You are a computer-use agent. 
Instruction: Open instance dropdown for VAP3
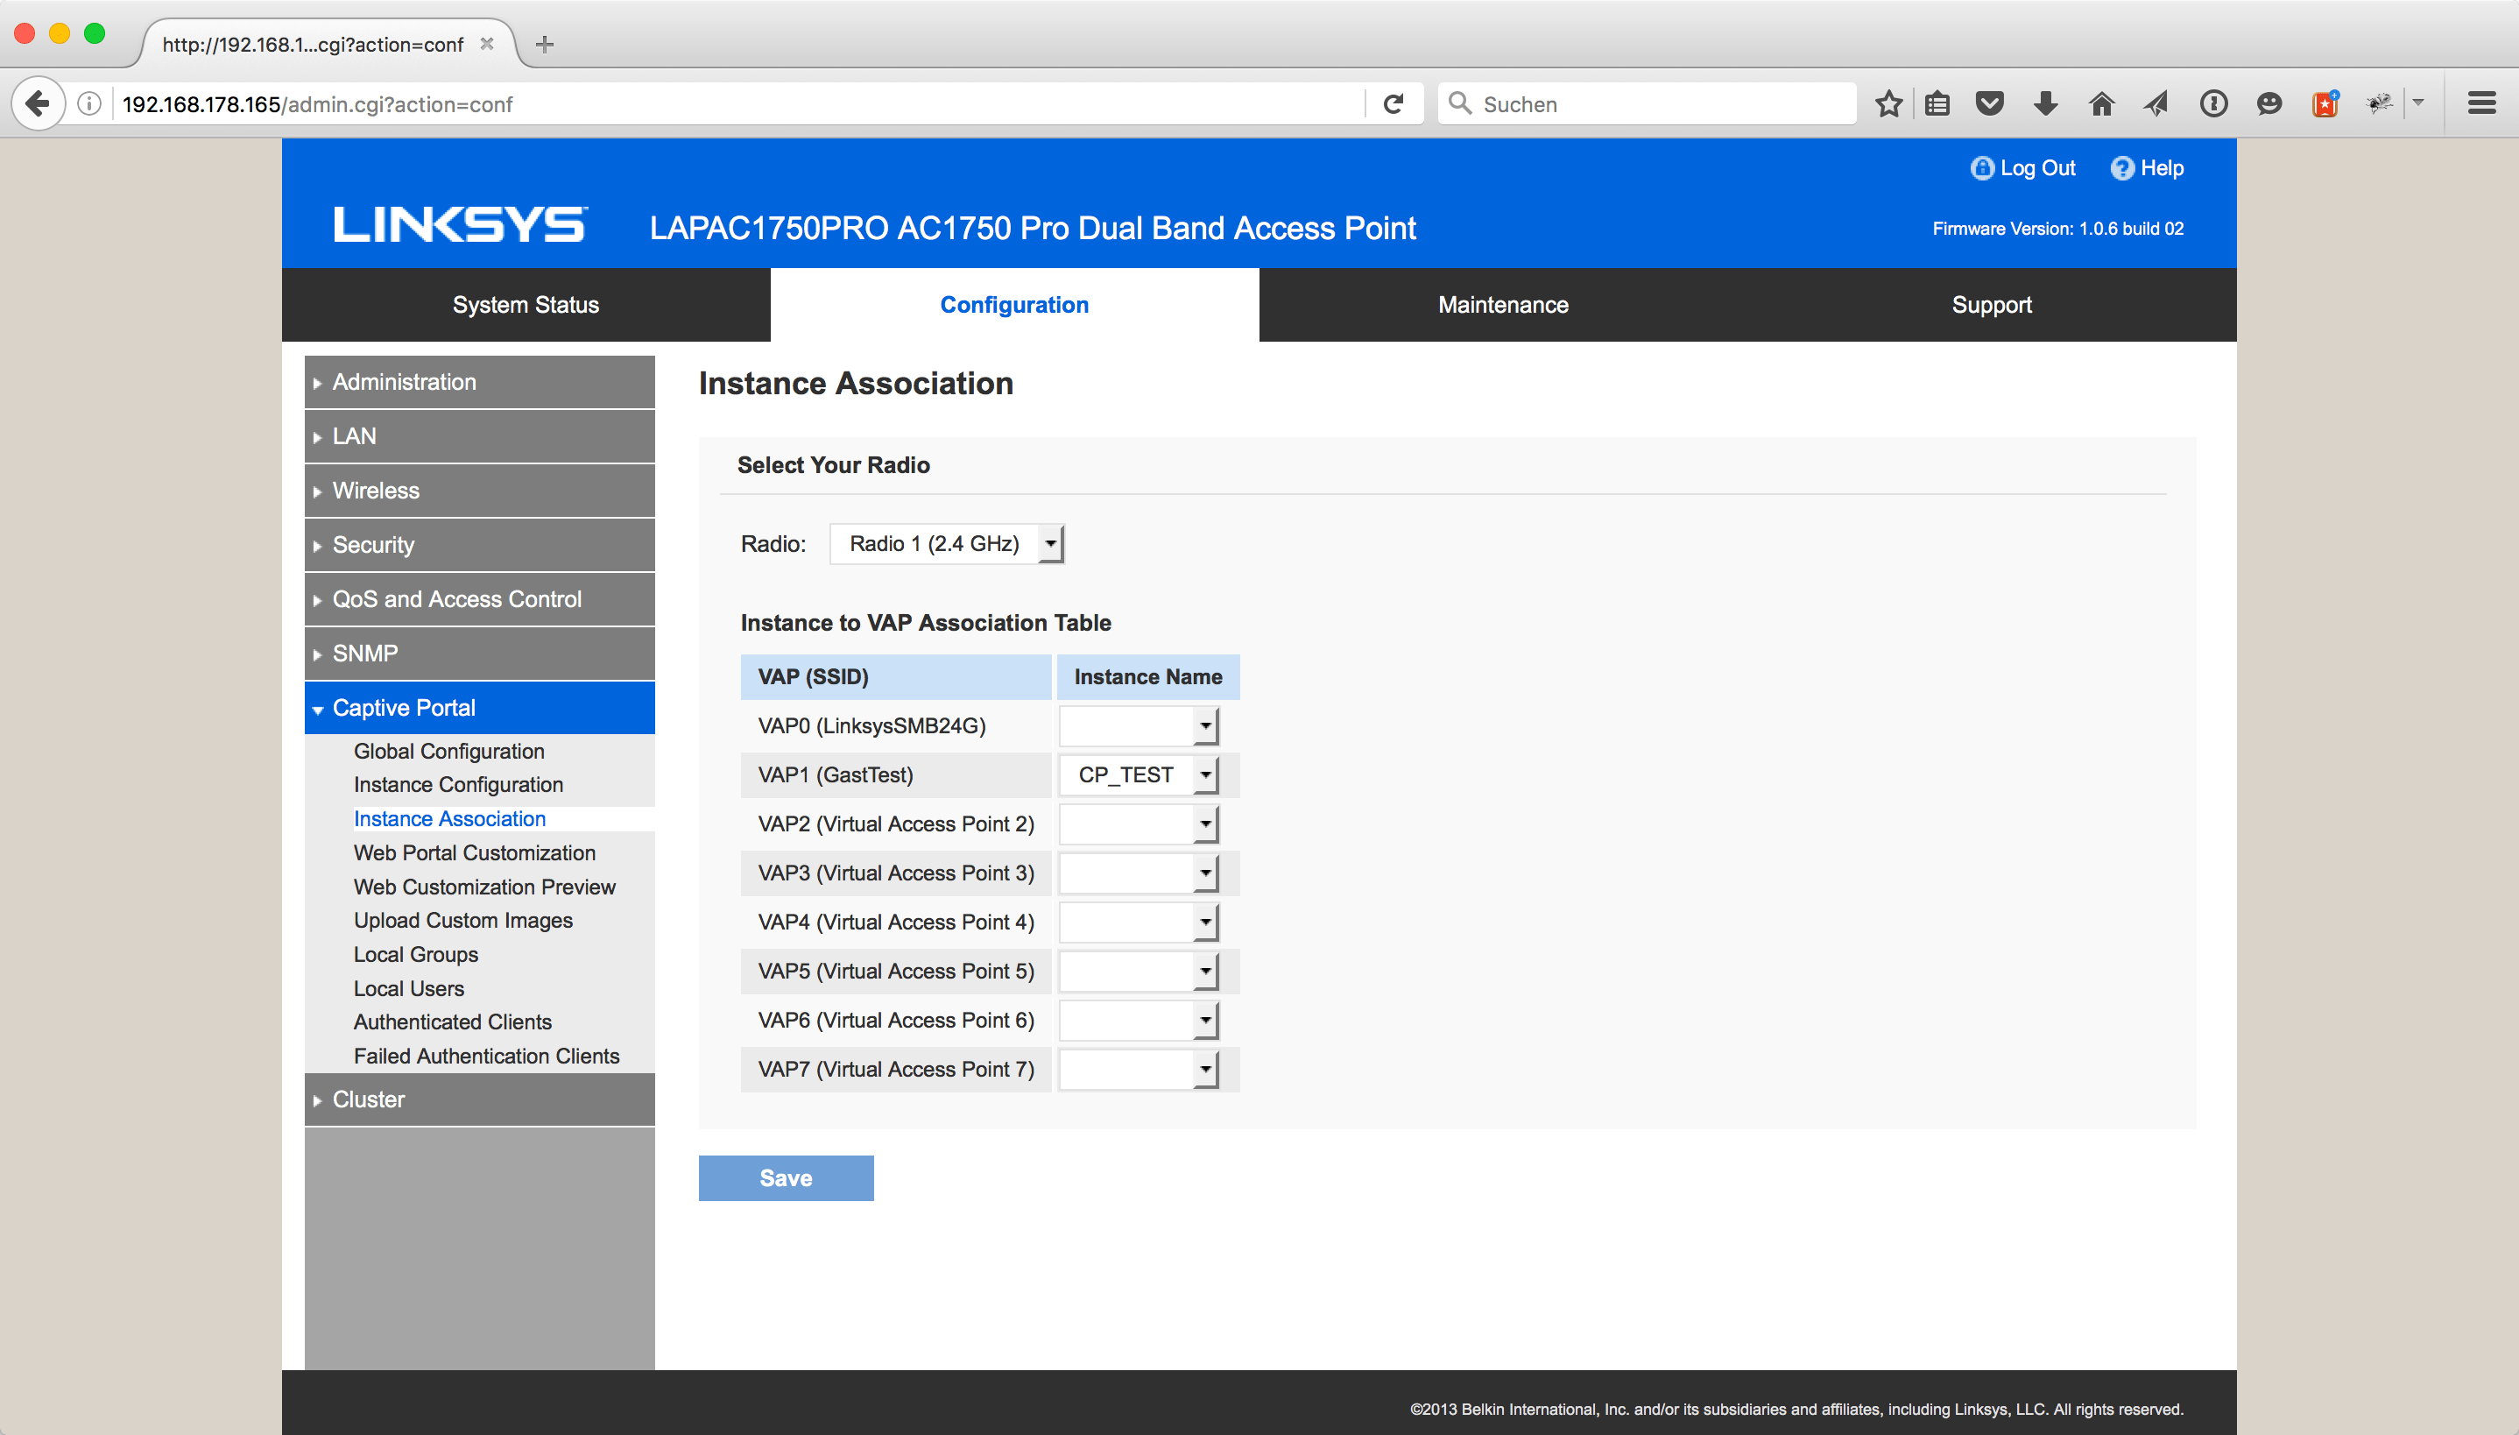click(x=1138, y=873)
